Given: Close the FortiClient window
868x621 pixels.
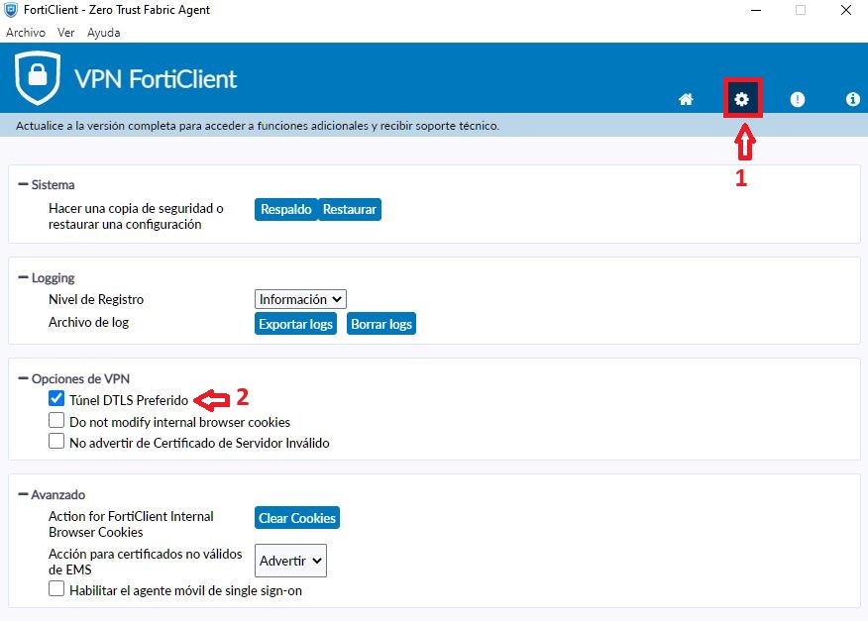Looking at the screenshot, I should pos(846,10).
